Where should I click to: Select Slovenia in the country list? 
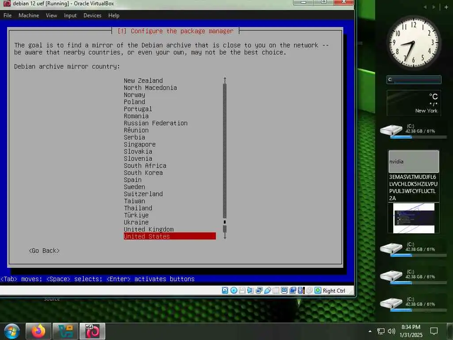click(138, 158)
